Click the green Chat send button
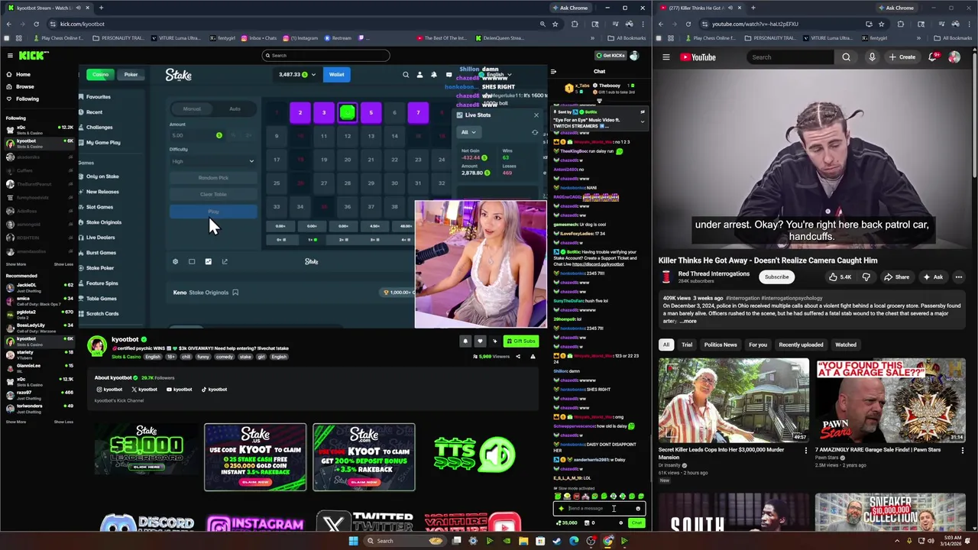 coord(636,523)
